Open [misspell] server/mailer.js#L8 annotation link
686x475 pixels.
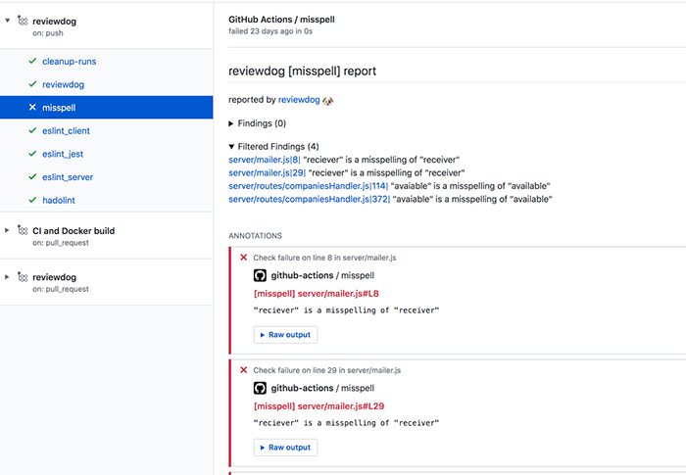(x=317, y=294)
